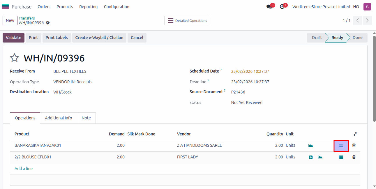376x189 pixels.
Task: Delete the BANARASIKATANVZAK01 product line
Action: (x=354, y=145)
